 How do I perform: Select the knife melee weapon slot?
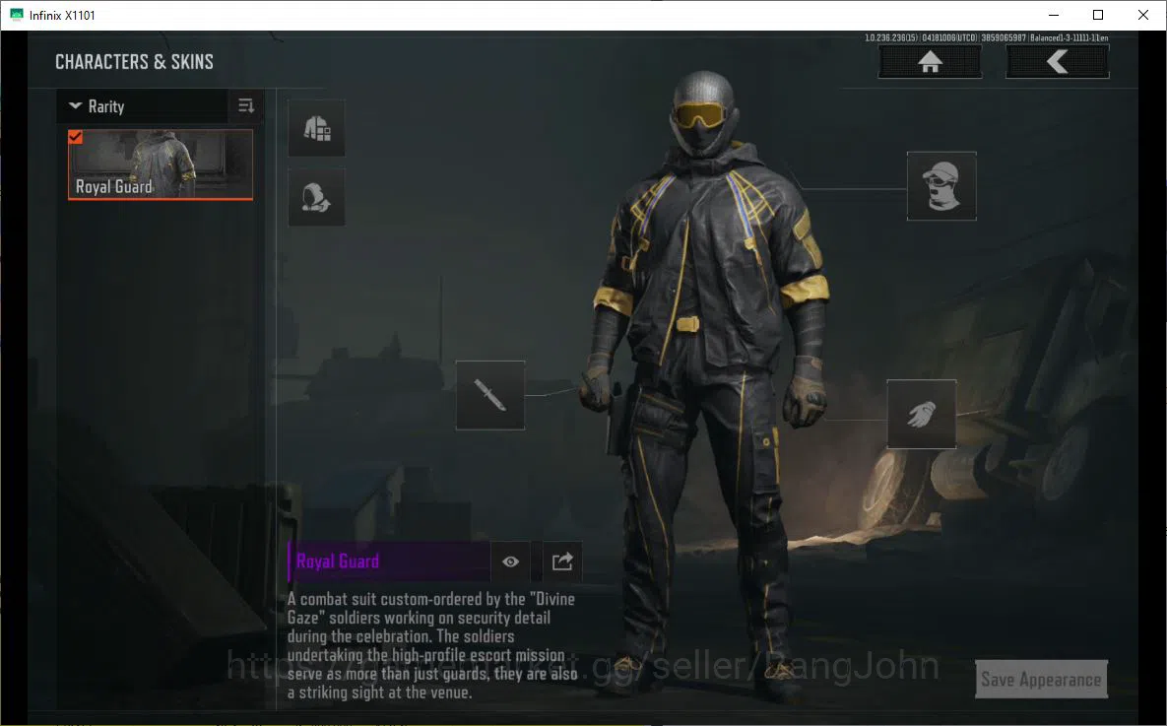click(490, 395)
